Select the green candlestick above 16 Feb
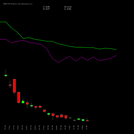Viewport: 134px width, 134px height. (6, 76)
